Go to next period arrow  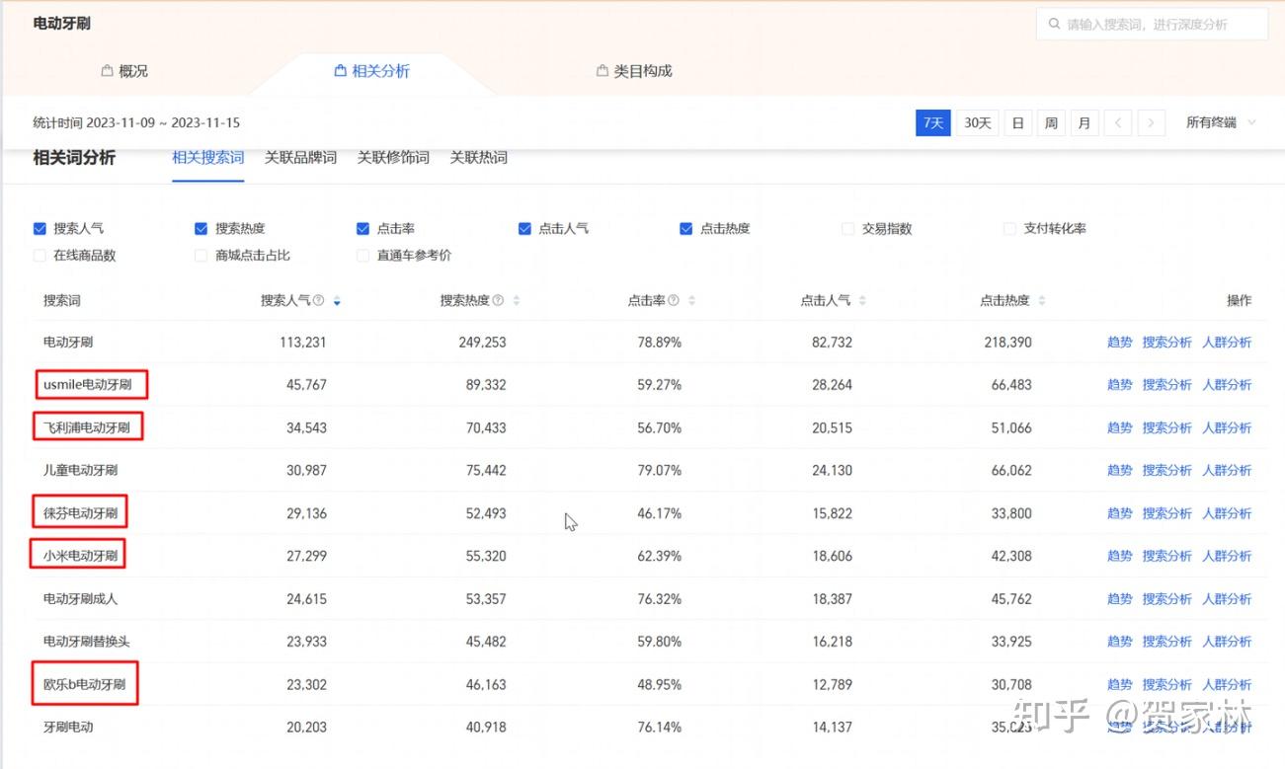[1151, 123]
